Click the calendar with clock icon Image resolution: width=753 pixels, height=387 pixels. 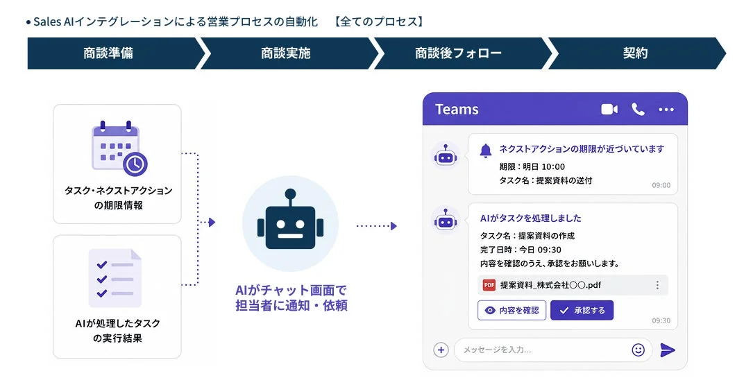click(119, 149)
